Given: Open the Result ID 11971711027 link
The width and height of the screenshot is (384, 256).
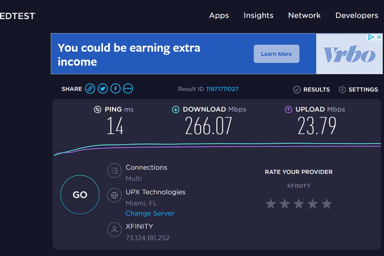Looking at the screenshot, I should 222,89.
